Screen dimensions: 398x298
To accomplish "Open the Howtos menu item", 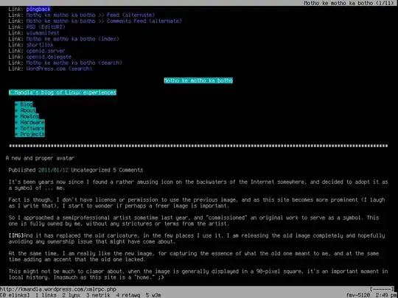I will (x=29, y=116).
